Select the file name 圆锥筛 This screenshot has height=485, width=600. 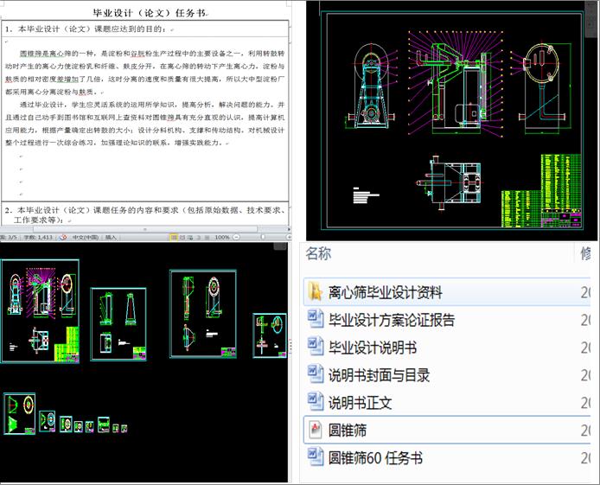click(x=347, y=430)
